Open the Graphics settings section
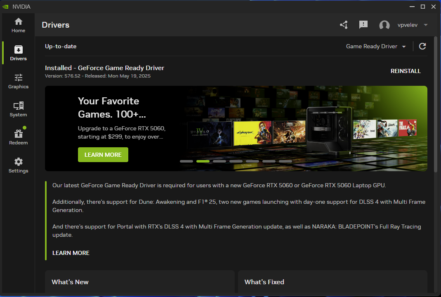Viewport: 441px width, 297px height. (x=18, y=81)
